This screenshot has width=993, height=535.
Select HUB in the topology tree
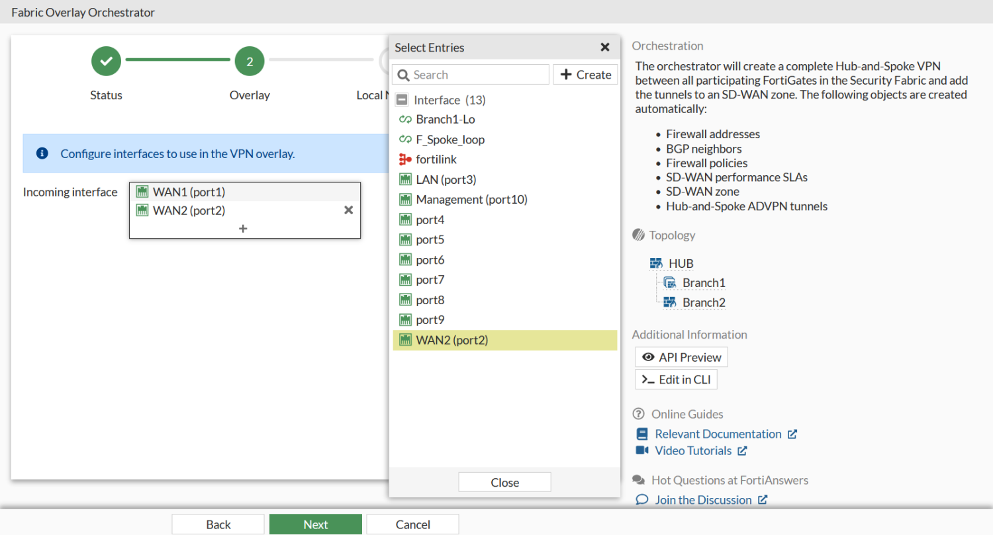pyautogui.click(x=681, y=263)
